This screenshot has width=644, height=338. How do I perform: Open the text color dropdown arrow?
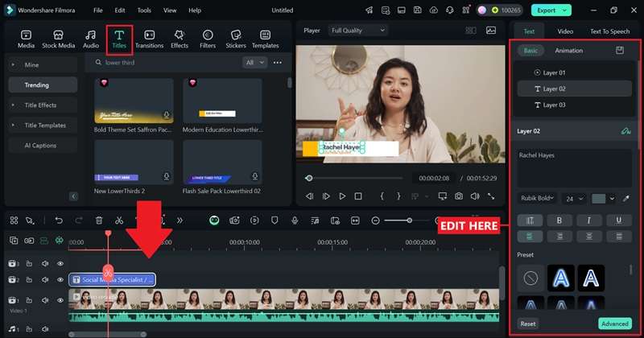pyautogui.click(x=612, y=198)
